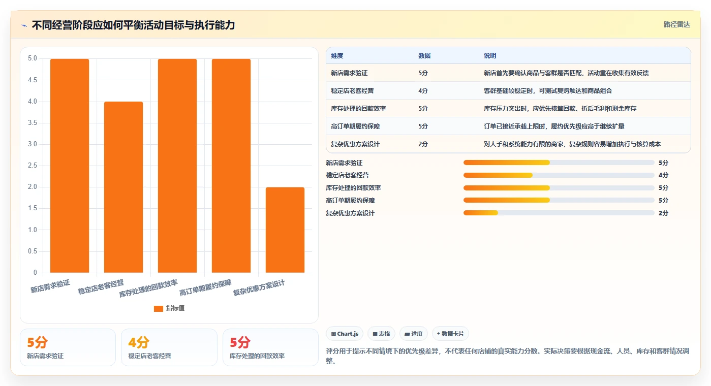Viewport: 711px width, 386px height.
Task: Click the 新店需求验证 bar in chart
Action: (70, 166)
